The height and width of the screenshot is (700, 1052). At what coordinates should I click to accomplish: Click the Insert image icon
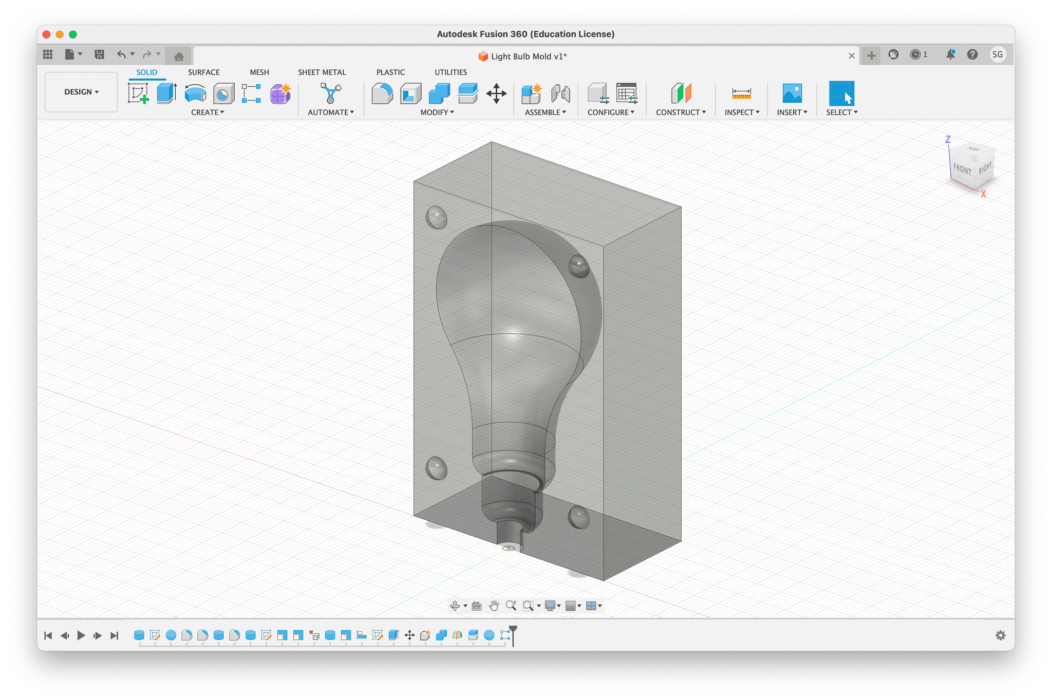pyautogui.click(x=792, y=93)
